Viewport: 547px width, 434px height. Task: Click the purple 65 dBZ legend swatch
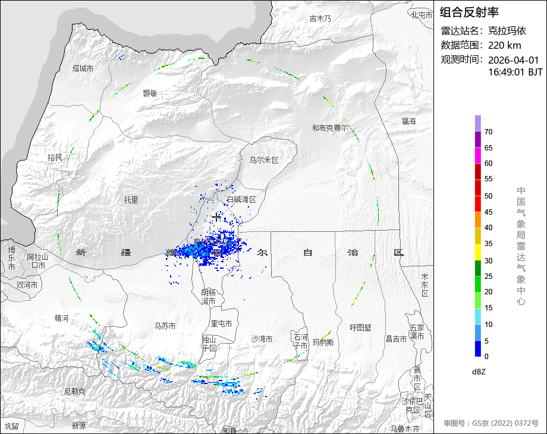coord(478,140)
